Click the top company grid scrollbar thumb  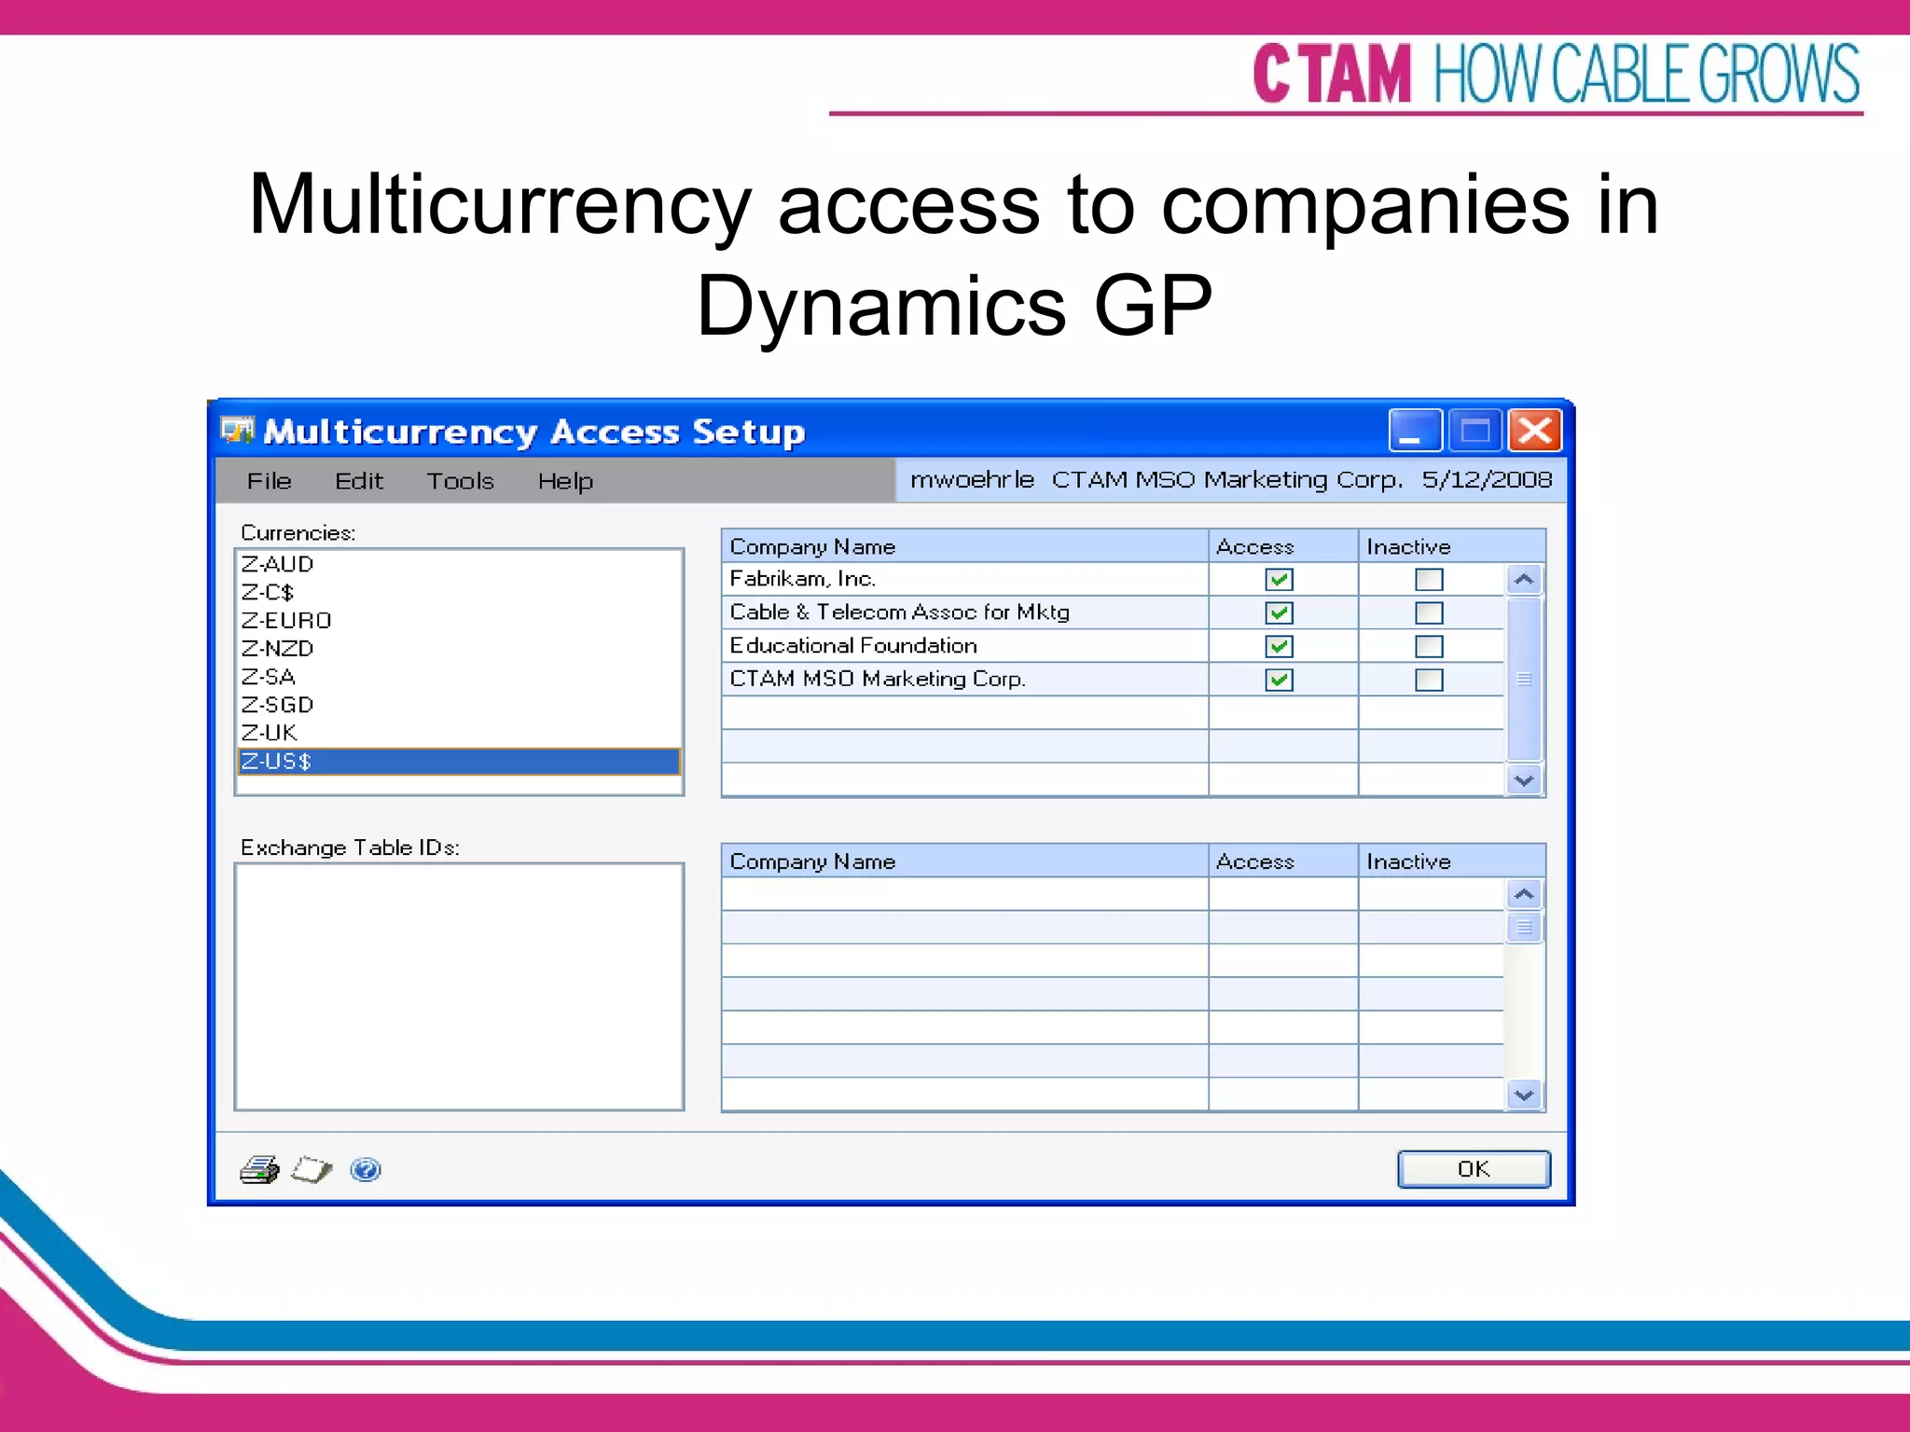pyautogui.click(x=1524, y=680)
